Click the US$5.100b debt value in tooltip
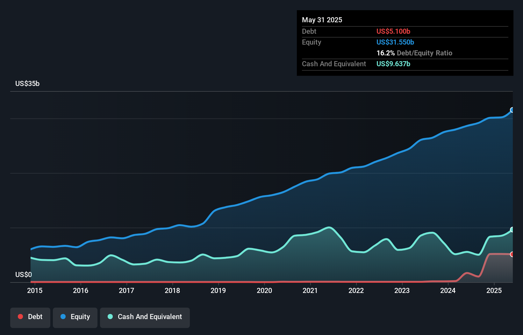This screenshot has height=335, width=523. pyautogui.click(x=393, y=31)
